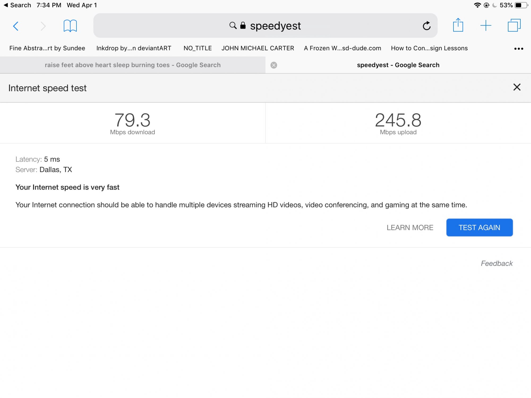Screen dimensions: 531x398
Task: Select the speedyest Google Search tab
Action: click(398, 65)
